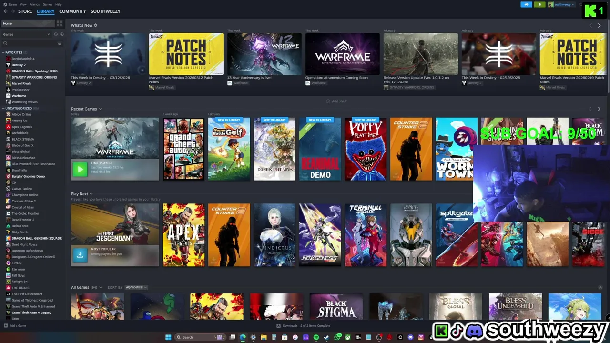Open the Help menu
The image size is (610, 343).
[x=58, y=4]
